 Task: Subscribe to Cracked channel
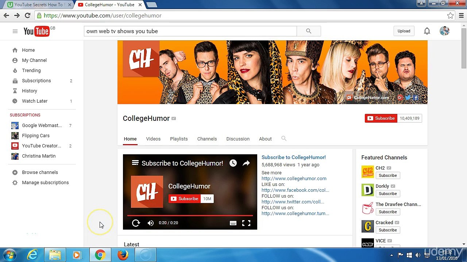387,230
